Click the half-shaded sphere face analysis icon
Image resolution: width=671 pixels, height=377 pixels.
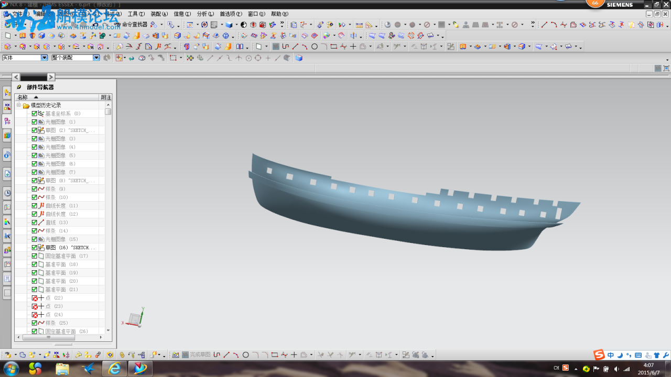tap(244, 25)
